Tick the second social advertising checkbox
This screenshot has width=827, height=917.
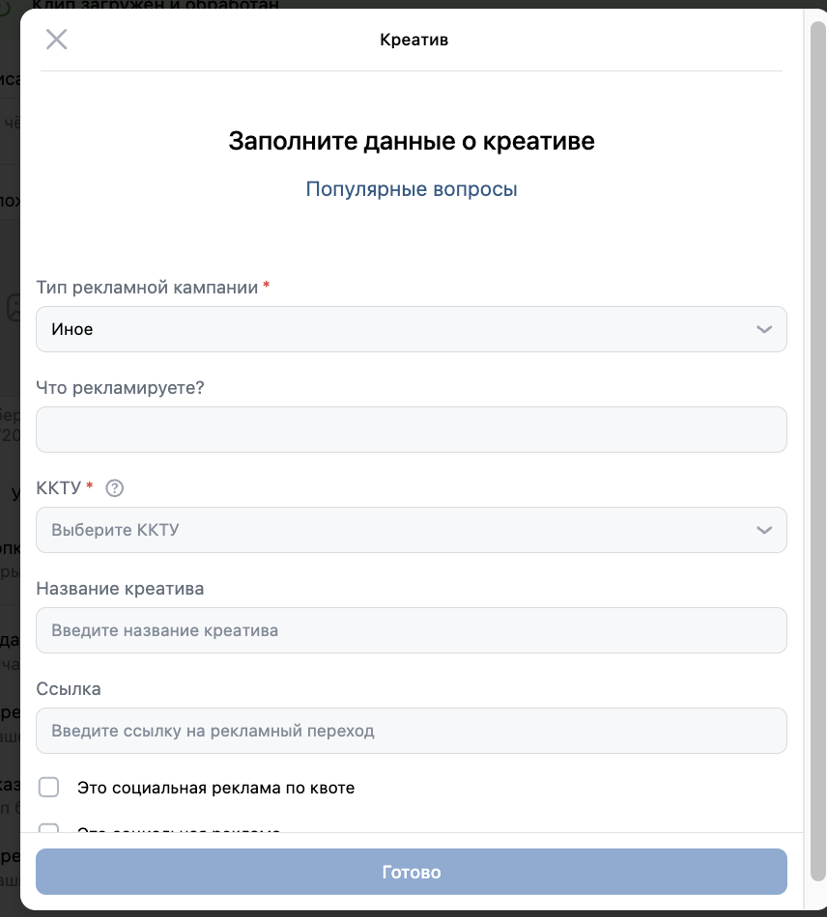coord(48,831)
